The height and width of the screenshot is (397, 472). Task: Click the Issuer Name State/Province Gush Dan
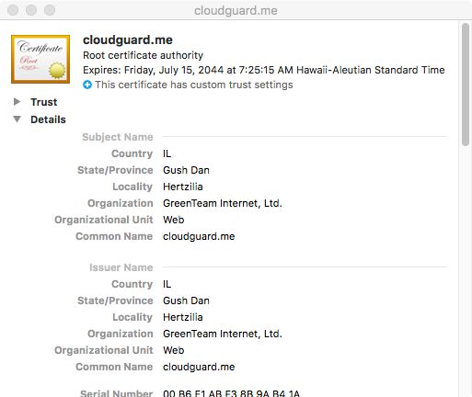[x=186, y=301]
